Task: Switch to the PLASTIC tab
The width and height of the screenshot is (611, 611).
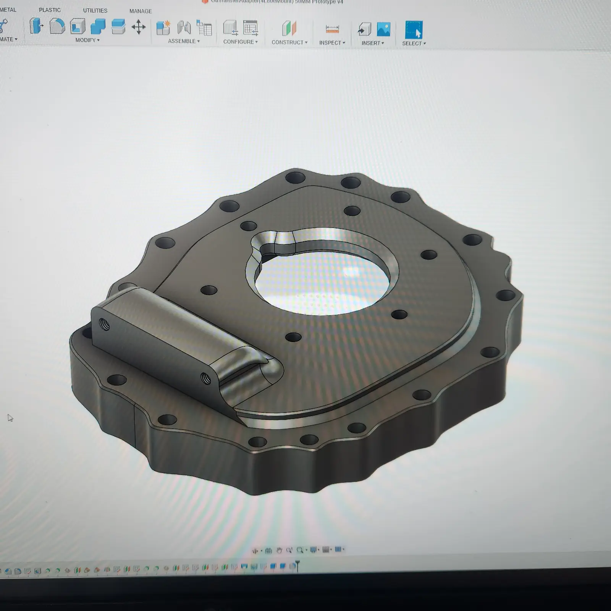Action: point(50,10)
